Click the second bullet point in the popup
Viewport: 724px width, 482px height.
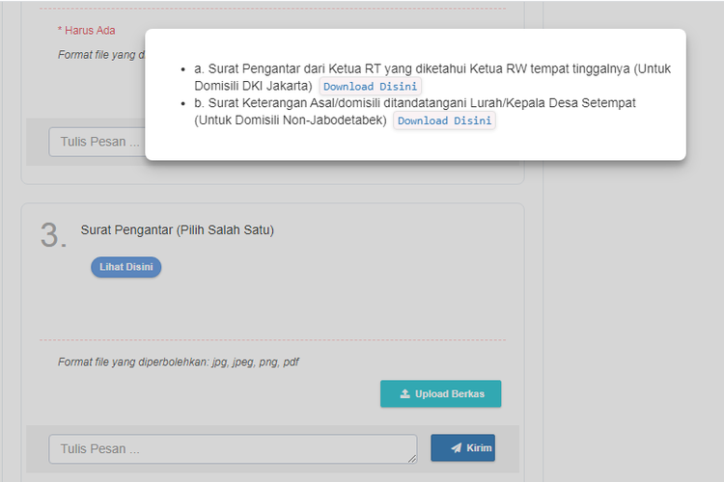183,103
